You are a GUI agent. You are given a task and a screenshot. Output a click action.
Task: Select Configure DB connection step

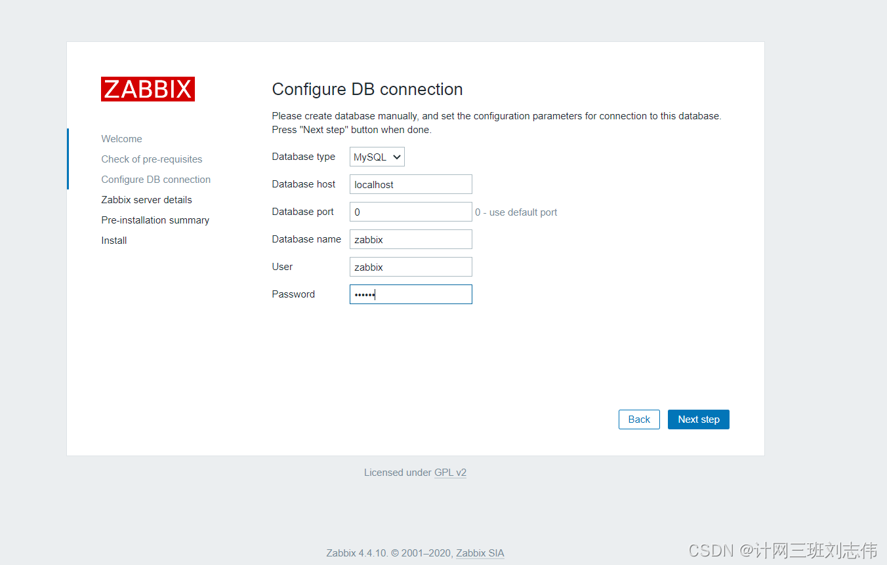pyautogui.click(x=156, y=180)
